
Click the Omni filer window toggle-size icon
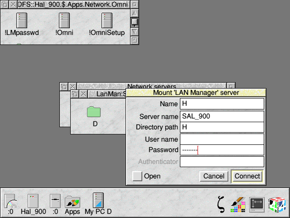[135, 5]
